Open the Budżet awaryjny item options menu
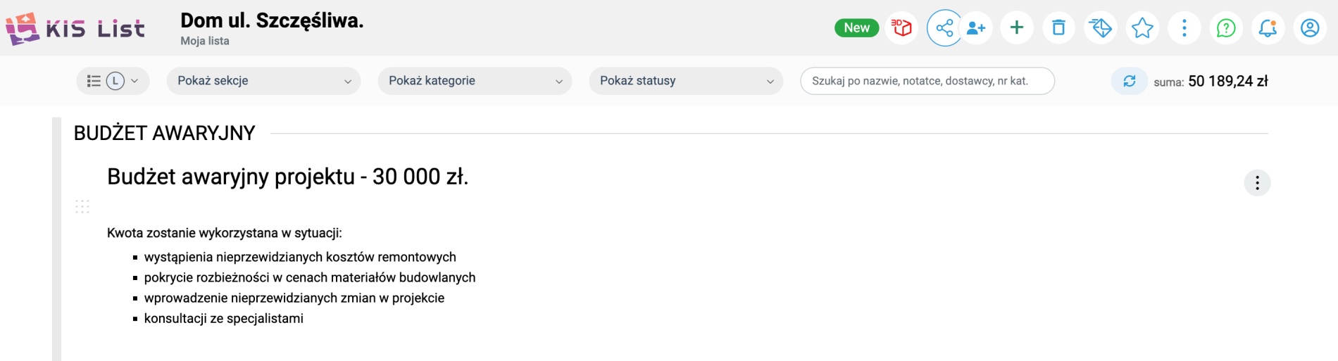This screenshot has height=361, width=1338. (x=1257, y=183)
